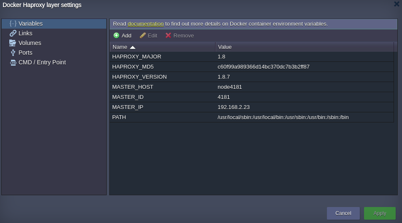Click the pencil Edit icon
The height and width of the screenshot is (223, 402).
click(x=143, y=35)
